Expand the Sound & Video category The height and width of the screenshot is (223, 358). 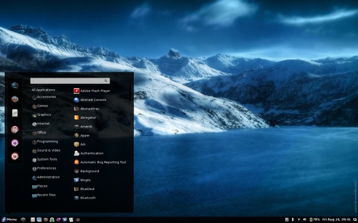[x=48, y=151]
